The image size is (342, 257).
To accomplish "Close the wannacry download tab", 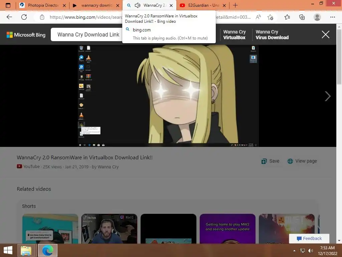I will (x=118, y=5).
